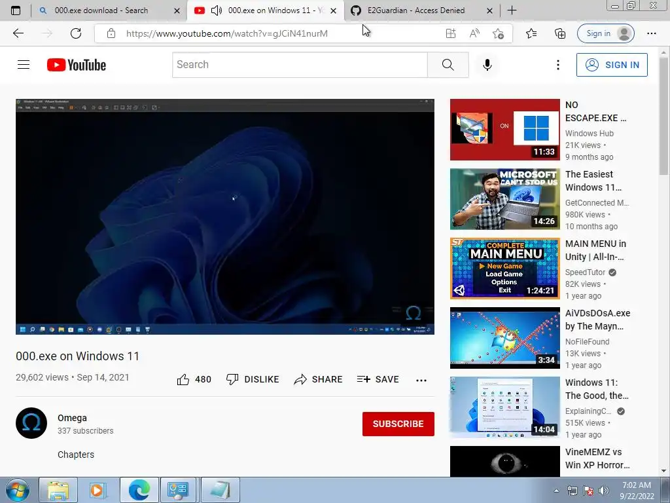Open a new browser tab
Screen dimensions: 670x503
click(512, 10)
